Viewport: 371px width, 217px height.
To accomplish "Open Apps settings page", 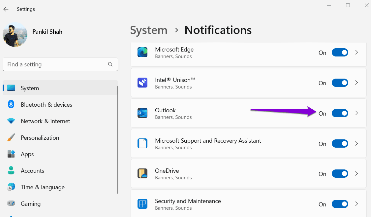I will click(x=60, y=154).
